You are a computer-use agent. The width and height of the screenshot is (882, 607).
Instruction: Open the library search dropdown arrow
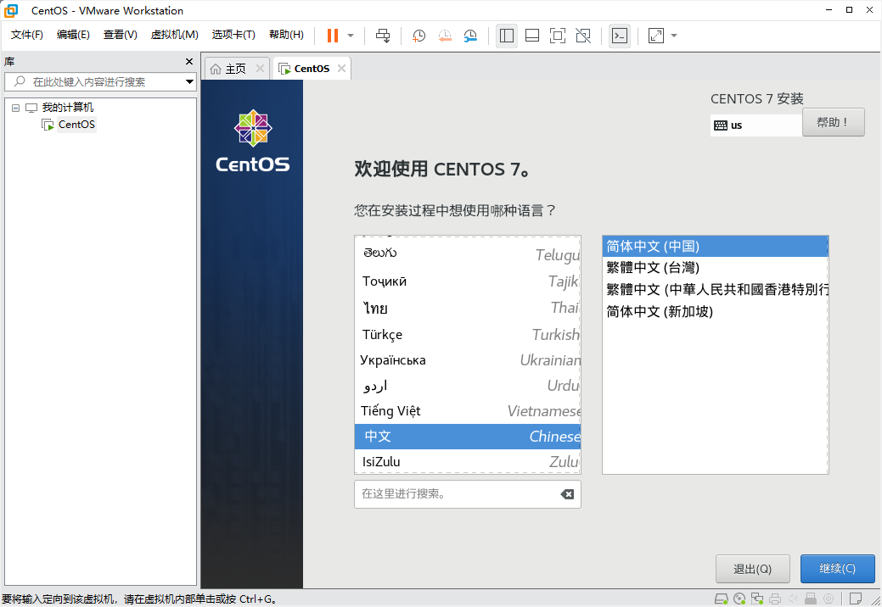point(189,82)
